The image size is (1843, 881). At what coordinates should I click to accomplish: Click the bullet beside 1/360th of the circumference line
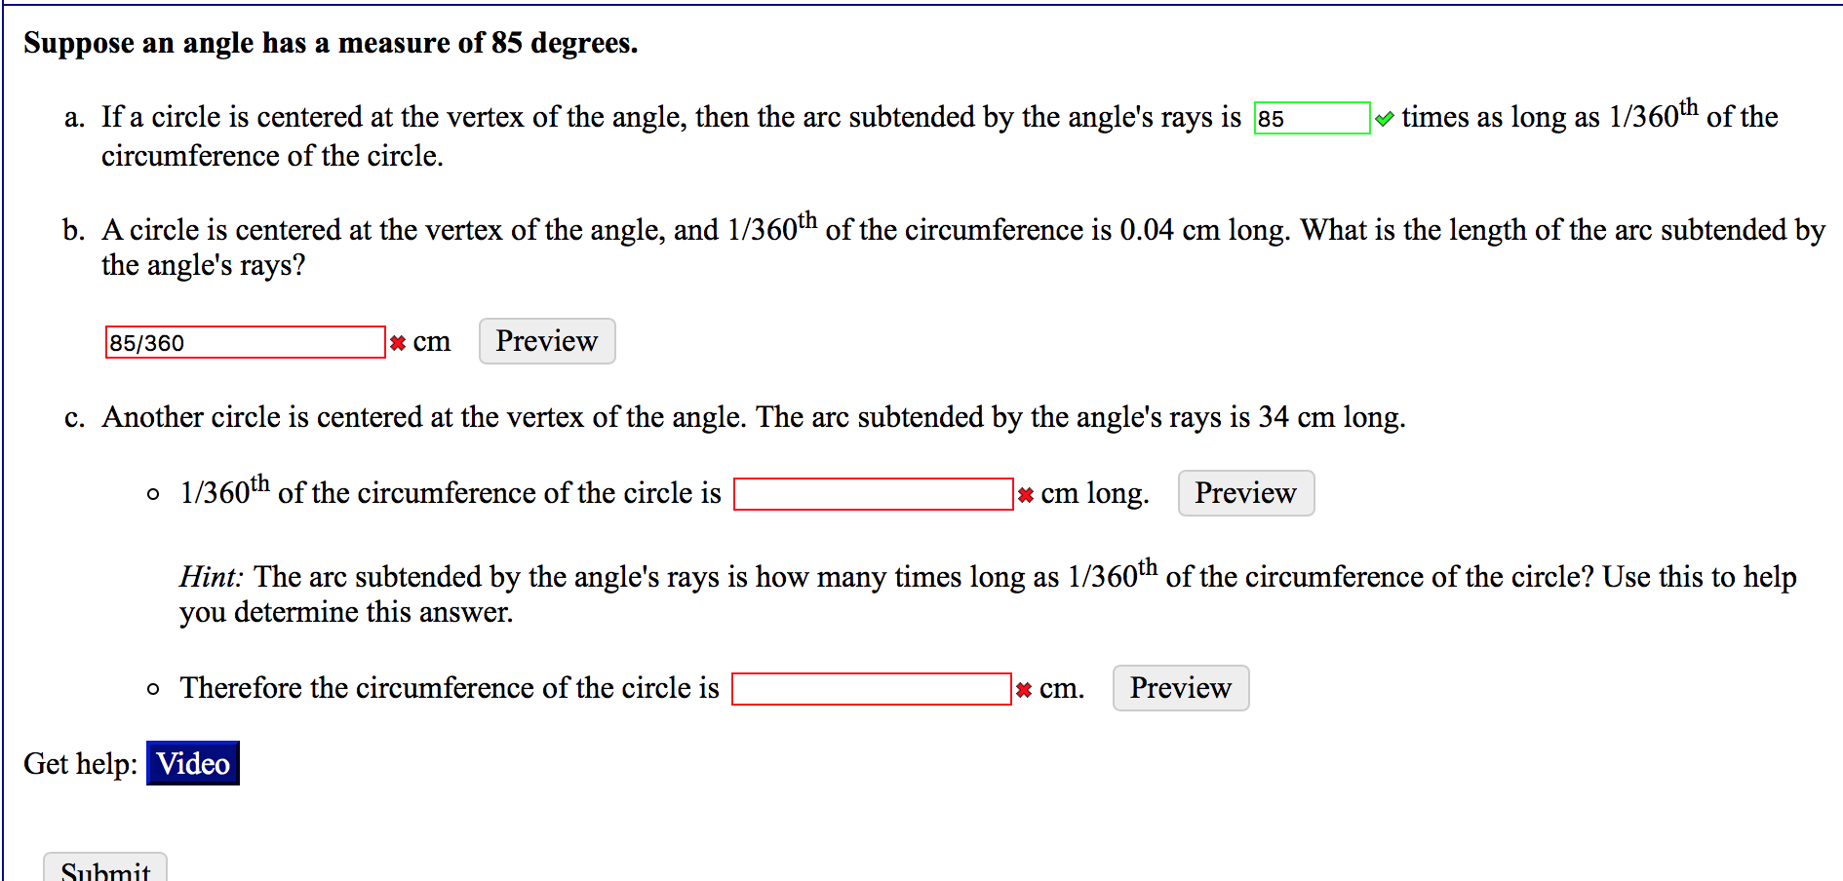click(x=151, y=493)
